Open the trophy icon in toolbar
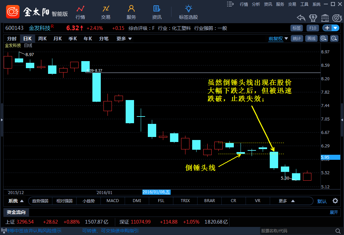Image resolution: width=344 pixels, height=235 pixels. tap(313, 18)
